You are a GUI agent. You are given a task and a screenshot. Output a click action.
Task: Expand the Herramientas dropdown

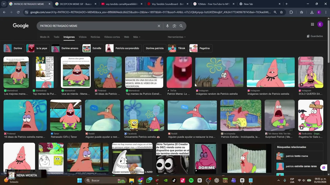click(x=177, y=37)
